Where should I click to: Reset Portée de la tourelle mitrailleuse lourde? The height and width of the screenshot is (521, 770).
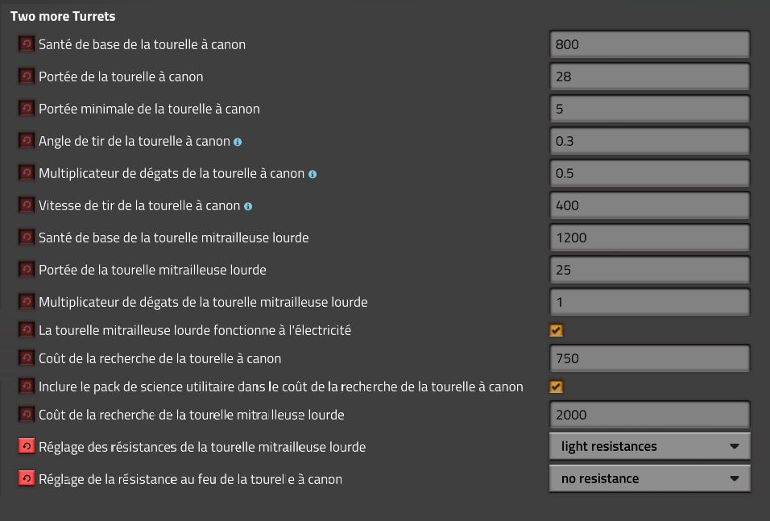pyautogui.click(x=26, y=270)
